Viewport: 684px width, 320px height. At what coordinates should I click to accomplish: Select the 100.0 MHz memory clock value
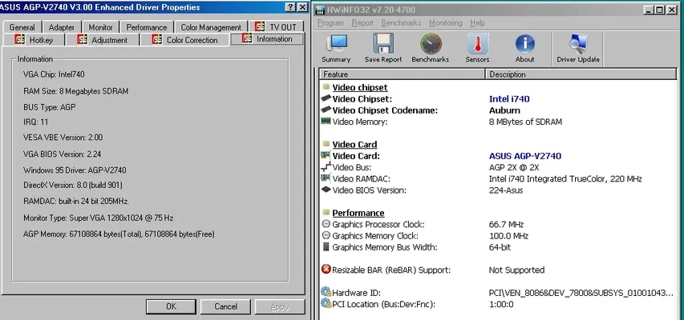[x=508, y=236]
